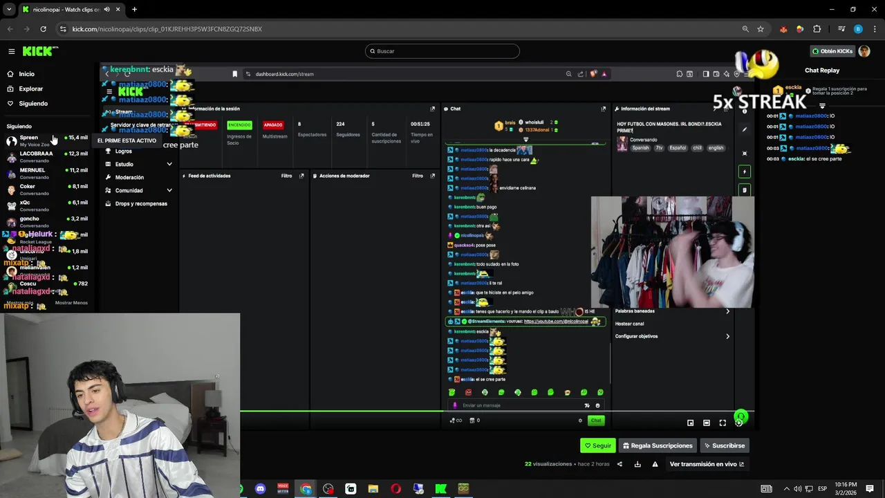This screenshot has height=498, width=885.
Task: Pop out the dashboard Chat panel
Action: [604, 109]
